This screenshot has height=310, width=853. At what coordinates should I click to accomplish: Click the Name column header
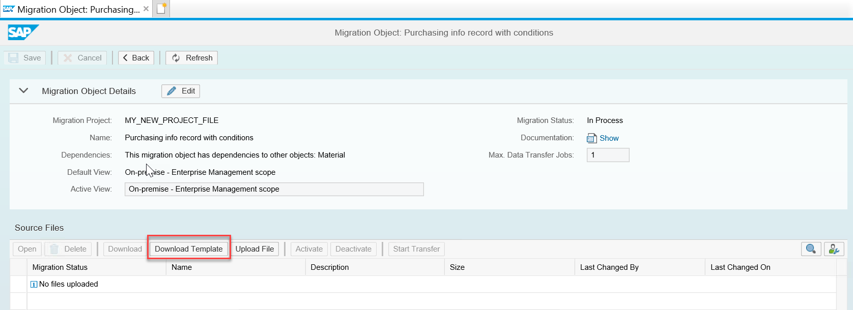click(236, 267)
